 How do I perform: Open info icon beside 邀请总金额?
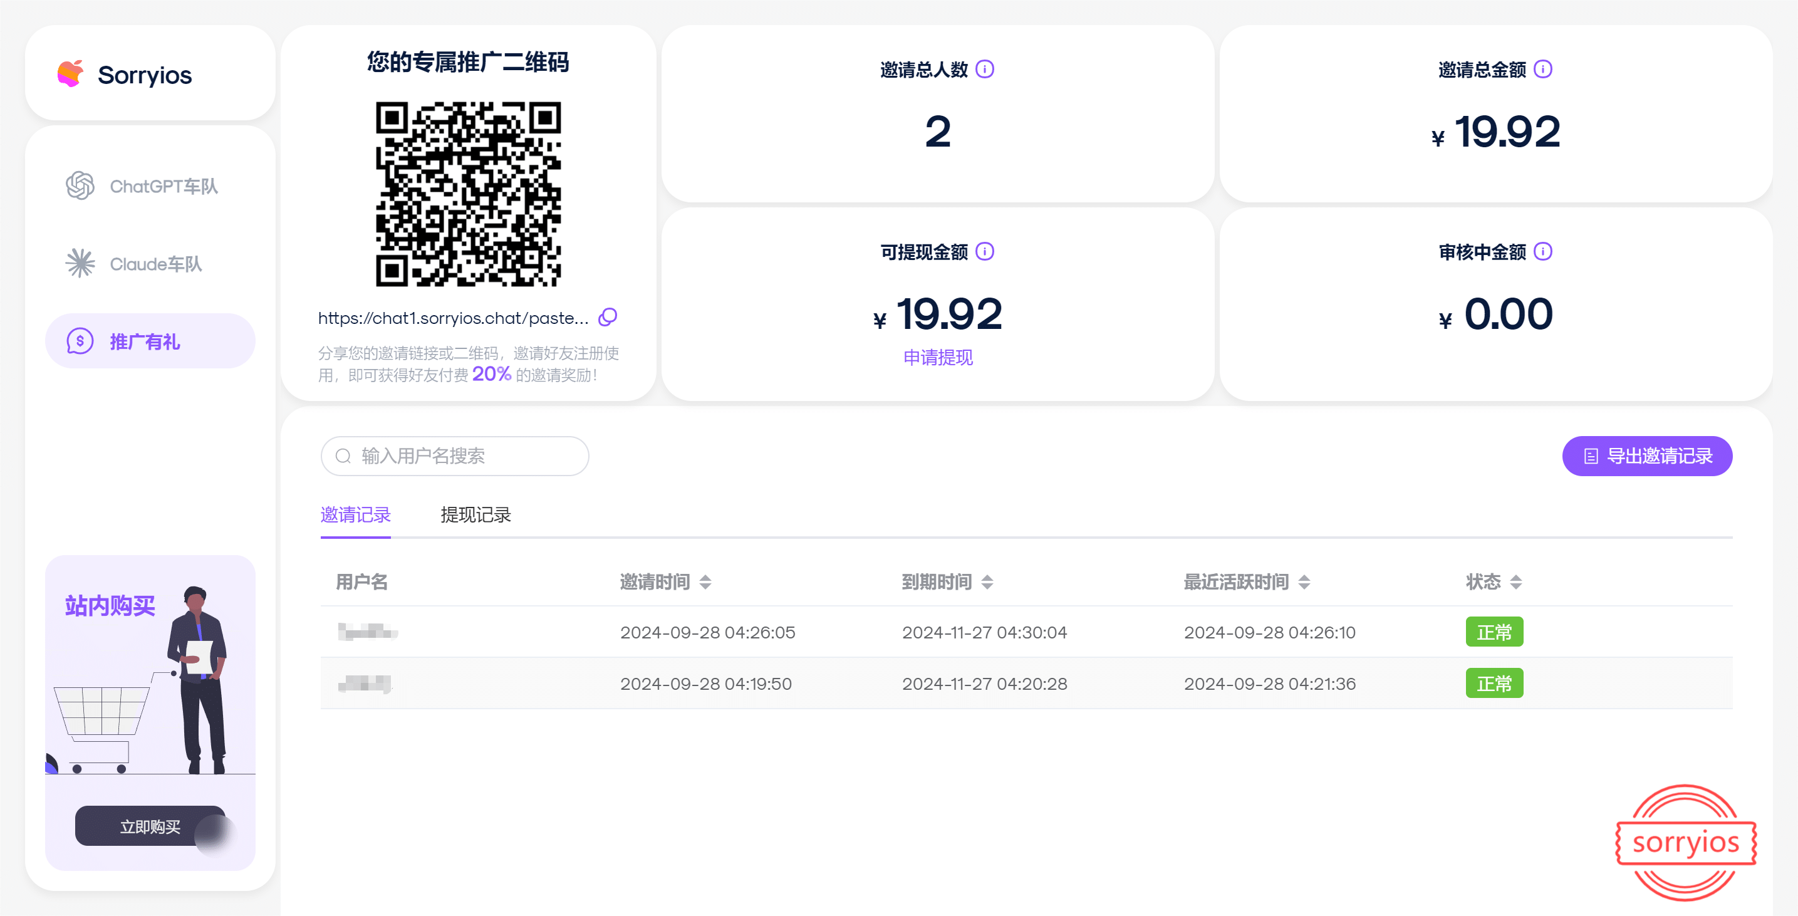[x=1542, y=69]
